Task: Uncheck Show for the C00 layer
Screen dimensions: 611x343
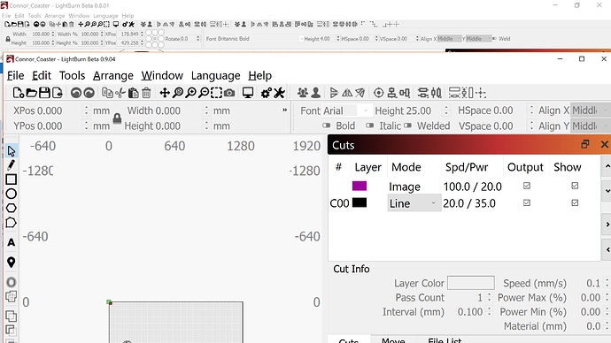Action: [x=575, y=202]
